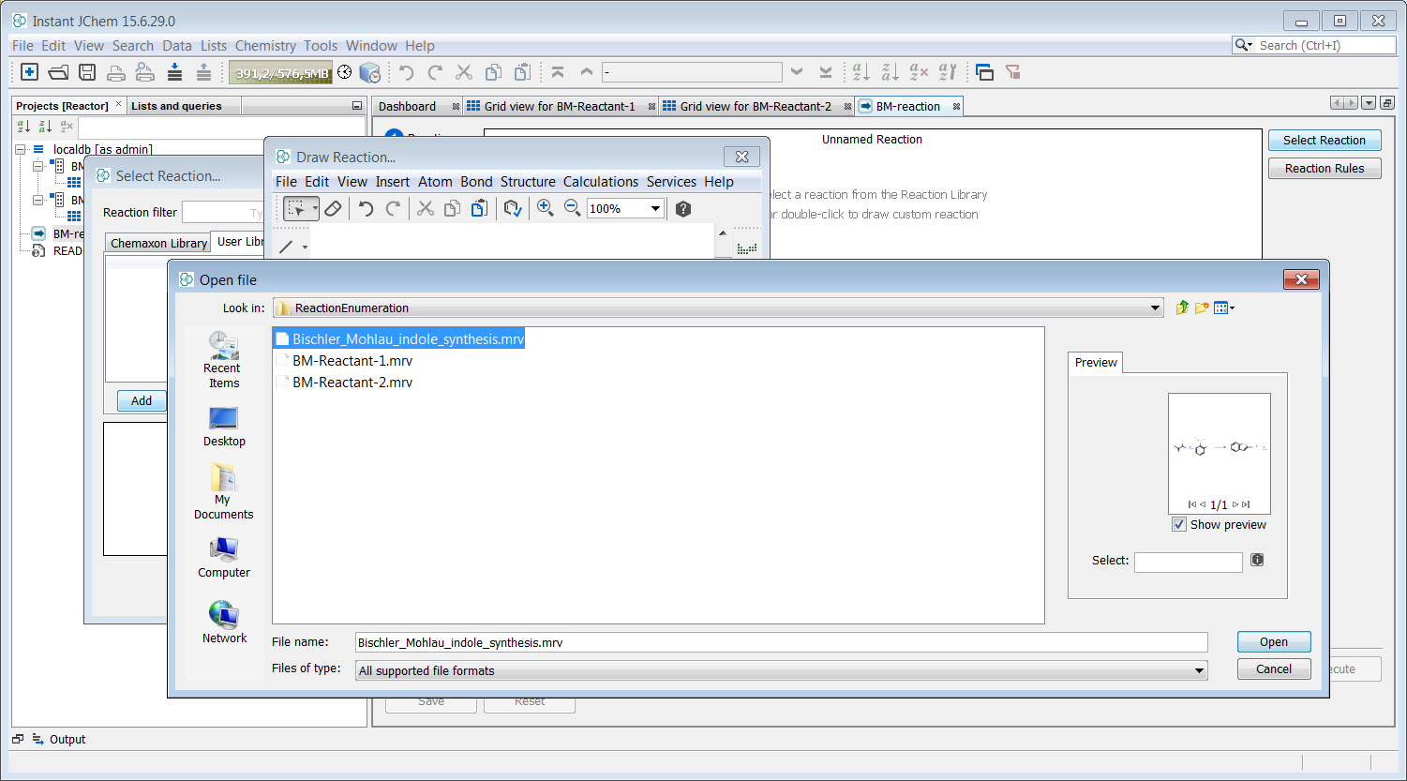Click the Zoom In magnifier icon
The width and height of the screenshot is (1407, 781).
tap(545, 208)
